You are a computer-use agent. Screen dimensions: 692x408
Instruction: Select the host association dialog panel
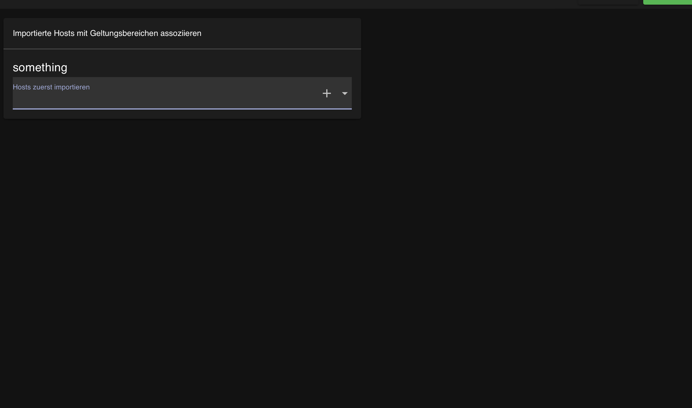(x=182, y=68)
